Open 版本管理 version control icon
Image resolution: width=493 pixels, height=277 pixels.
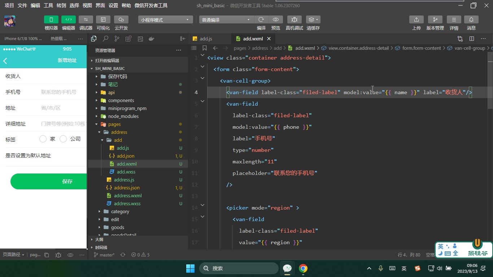click(435, 19)
